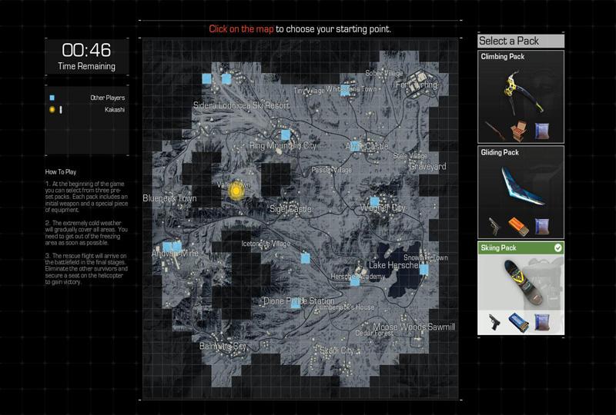Click the shotgun icon in Climbing Pack
The height and width of the screenshot is (415, 616).
pyautogui.click(x=495, y=128)
